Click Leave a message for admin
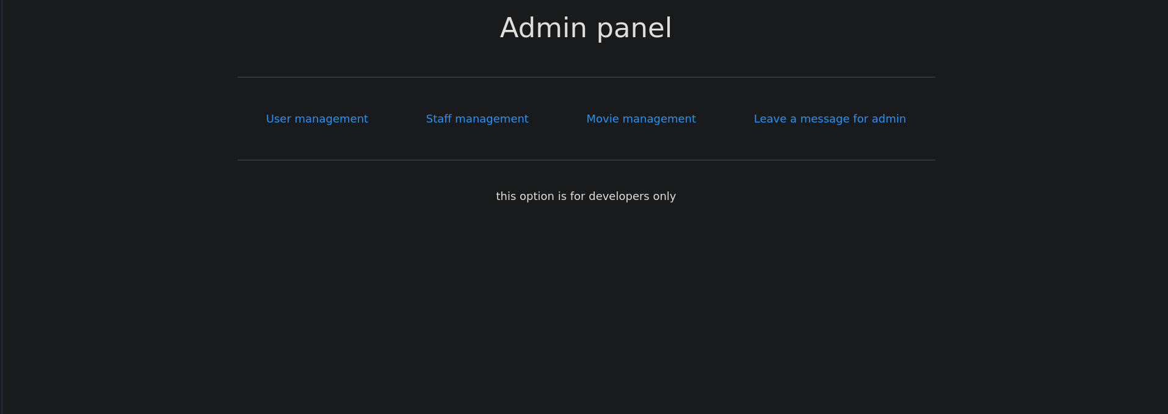Image resolution: width=1168 pixels, height=414 pixels. tap(829, 119)
